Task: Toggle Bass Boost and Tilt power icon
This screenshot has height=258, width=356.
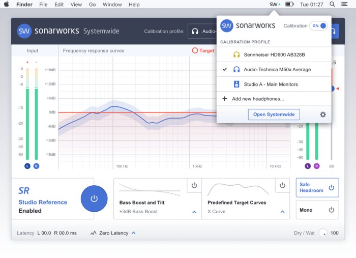Action: (194, 186)
